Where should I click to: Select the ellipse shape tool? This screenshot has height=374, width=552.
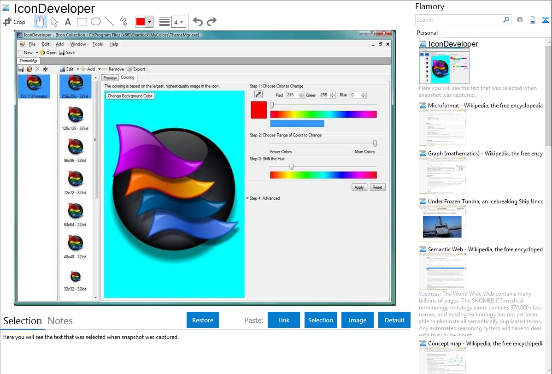pos(95,22)
